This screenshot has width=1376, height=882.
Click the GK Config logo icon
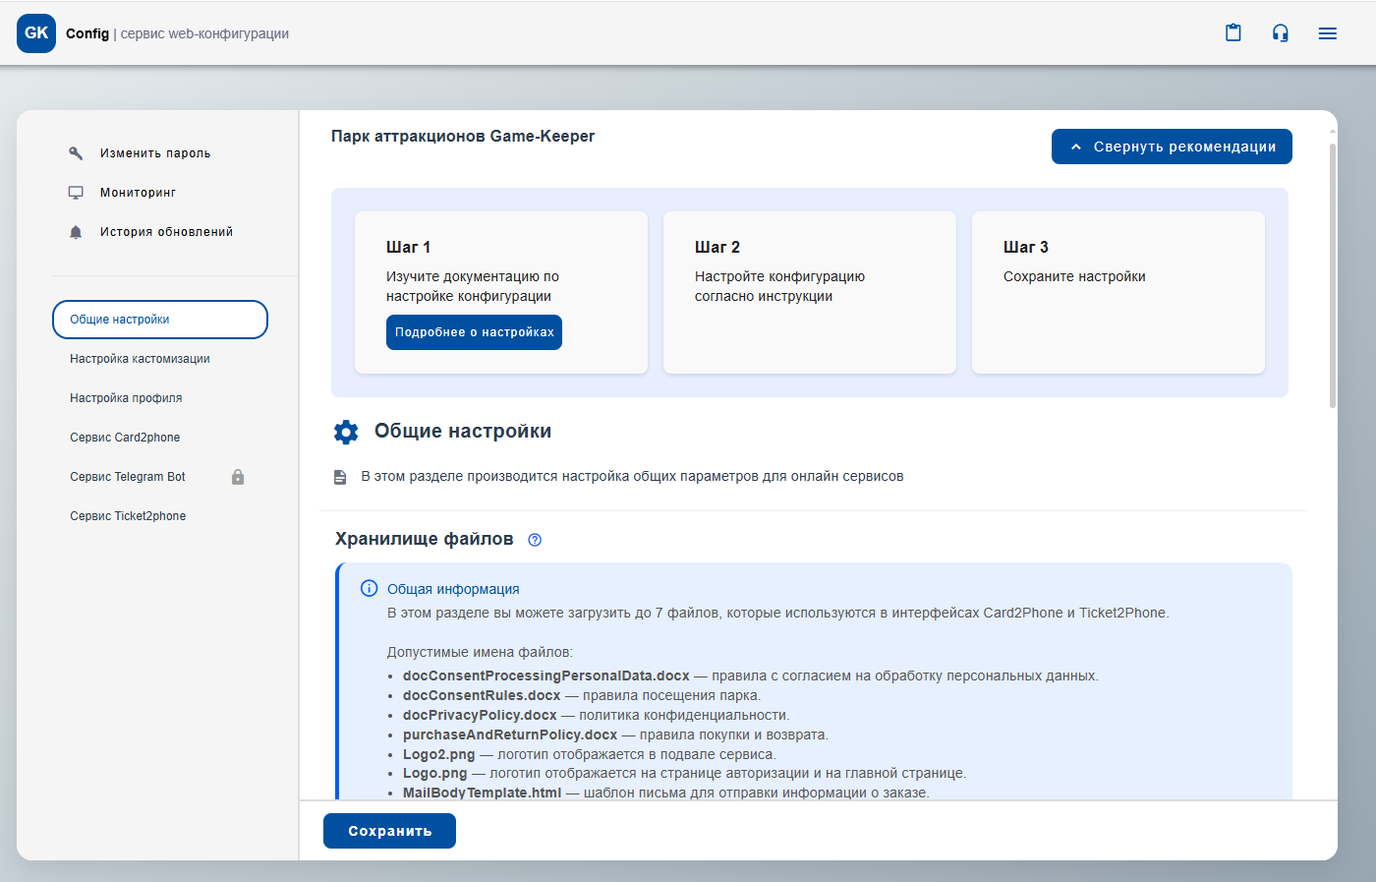36,33
